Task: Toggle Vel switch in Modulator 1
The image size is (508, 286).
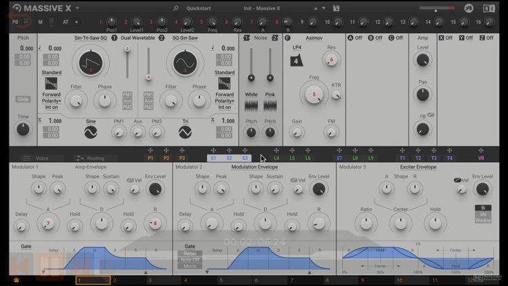Action: tap(130, 180)
